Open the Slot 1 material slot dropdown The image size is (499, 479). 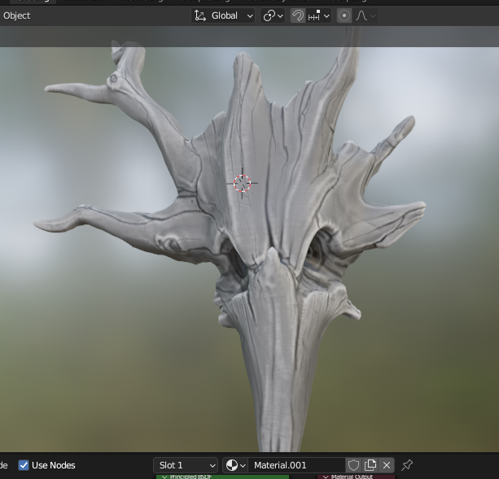186,465
